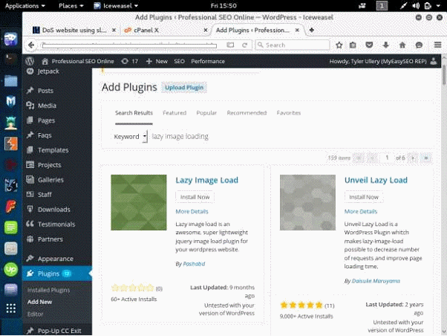Open plugin Editor submenu item
The image size is (447, 336).
coord(36,314)
